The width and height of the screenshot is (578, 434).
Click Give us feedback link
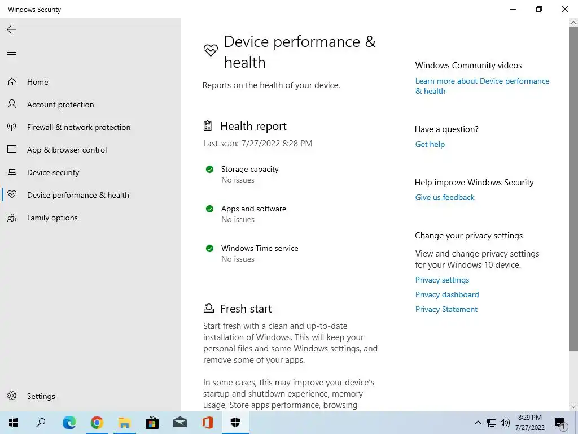click(x=445, y=197)
